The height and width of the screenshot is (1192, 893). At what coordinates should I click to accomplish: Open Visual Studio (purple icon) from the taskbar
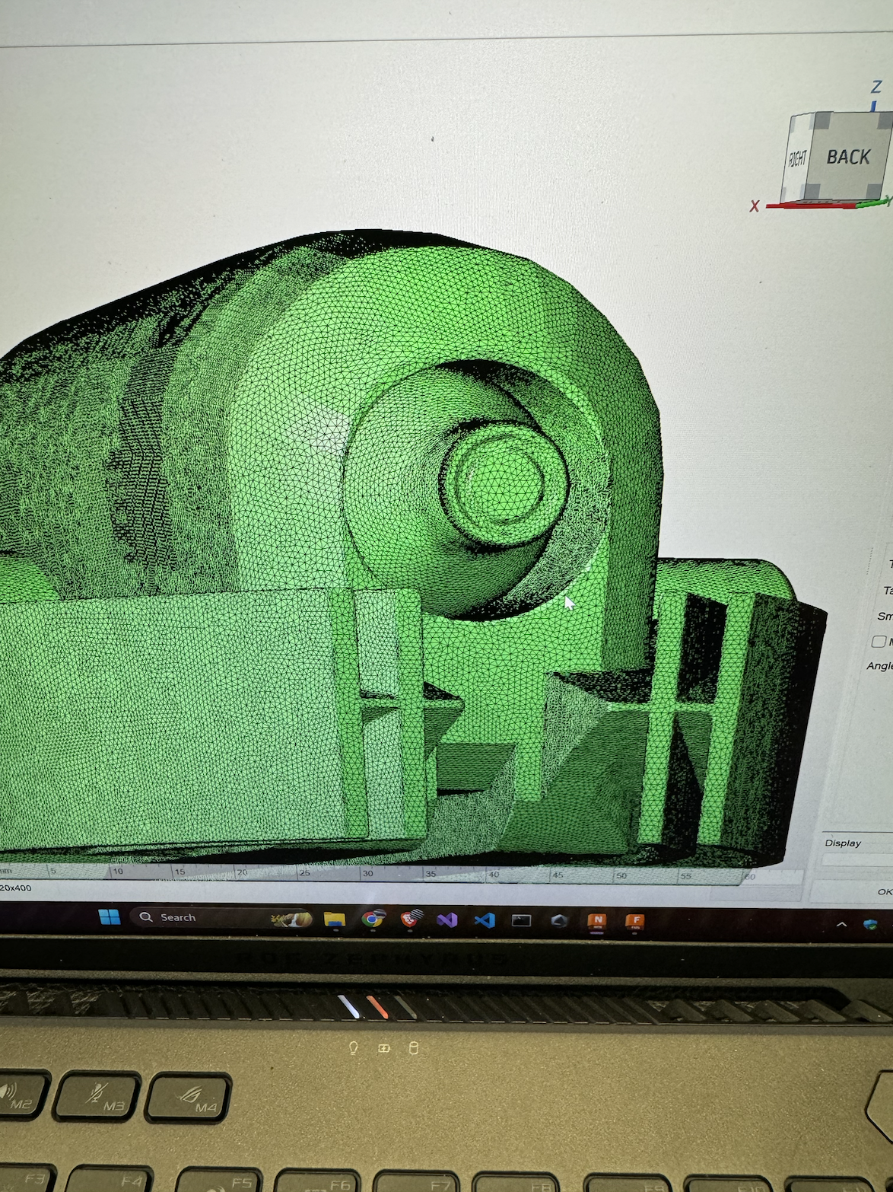pyautogui.click(x=446, y=920)
